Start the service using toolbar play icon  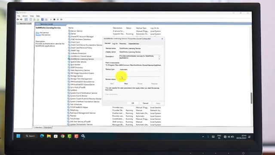click(x=51, y=19)
